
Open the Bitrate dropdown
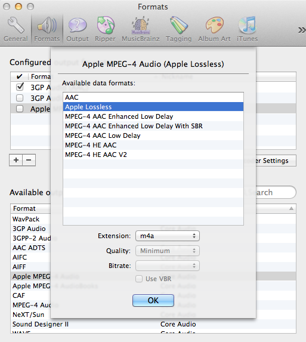click(168, 266)
